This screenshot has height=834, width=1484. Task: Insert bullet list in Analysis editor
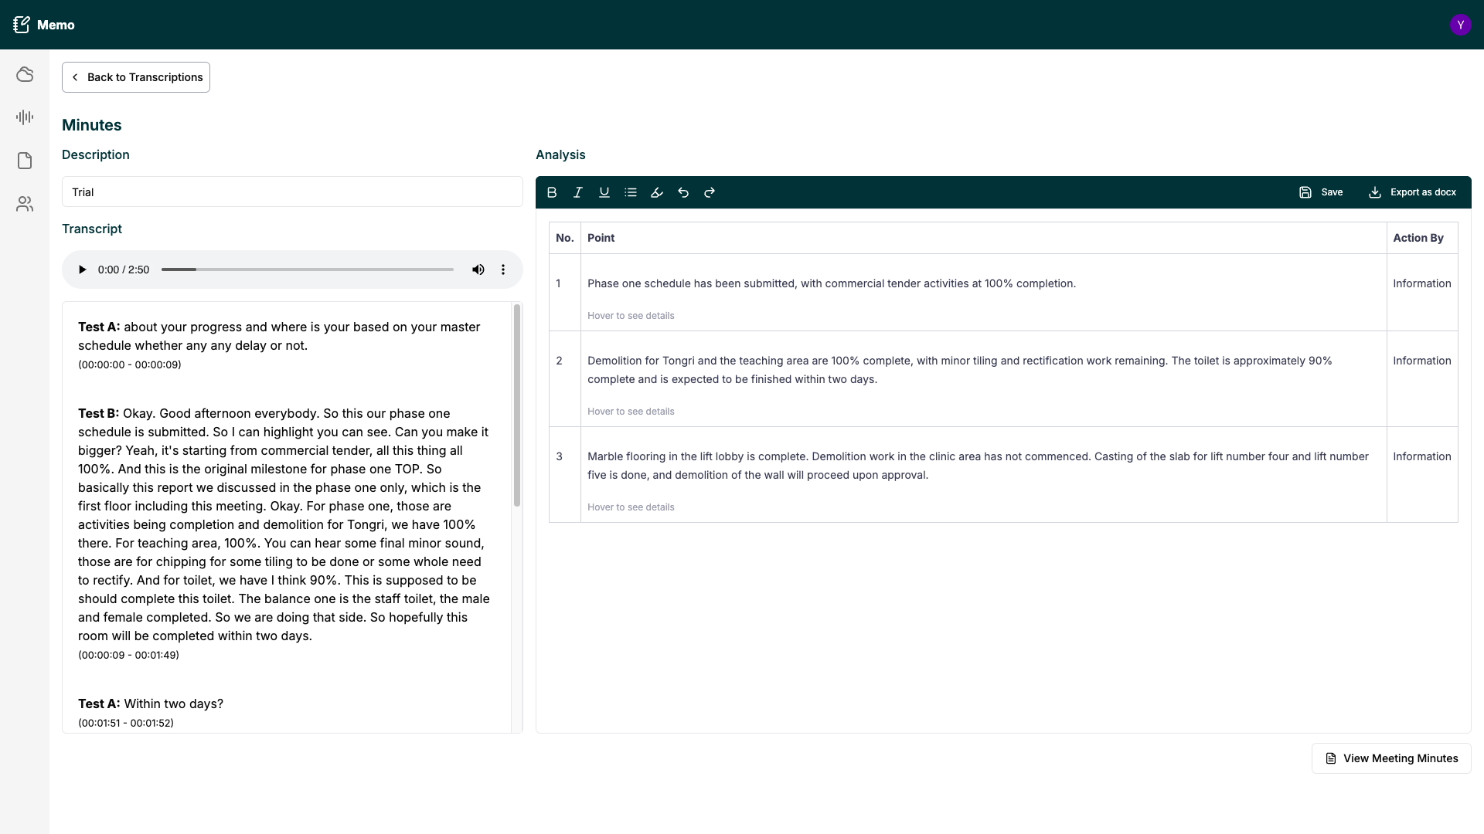(x=631, y=192)
